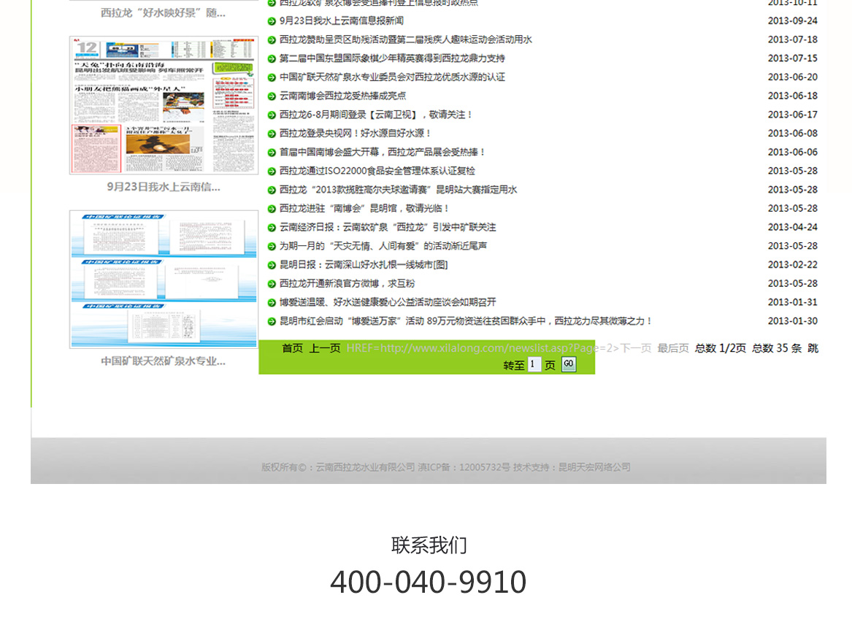Viewport: 852px width, 630px height.
Task: Go to 下一页 next page
Action: (x=635, y=348)
